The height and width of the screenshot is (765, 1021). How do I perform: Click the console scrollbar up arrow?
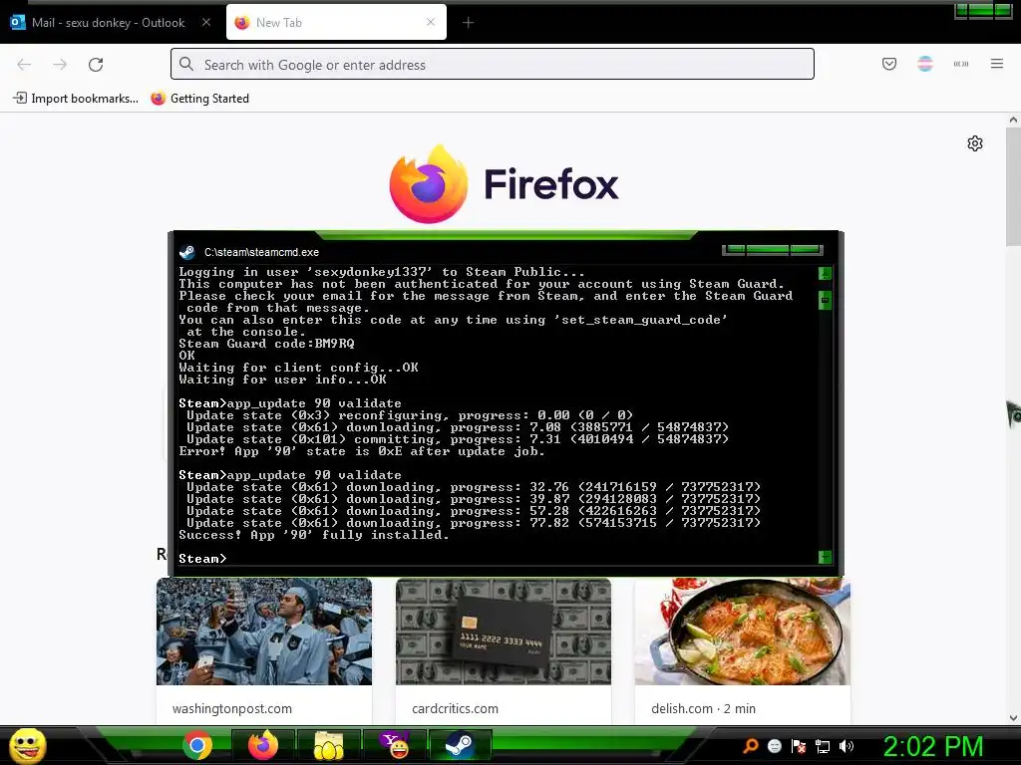[x=825, y=273]
